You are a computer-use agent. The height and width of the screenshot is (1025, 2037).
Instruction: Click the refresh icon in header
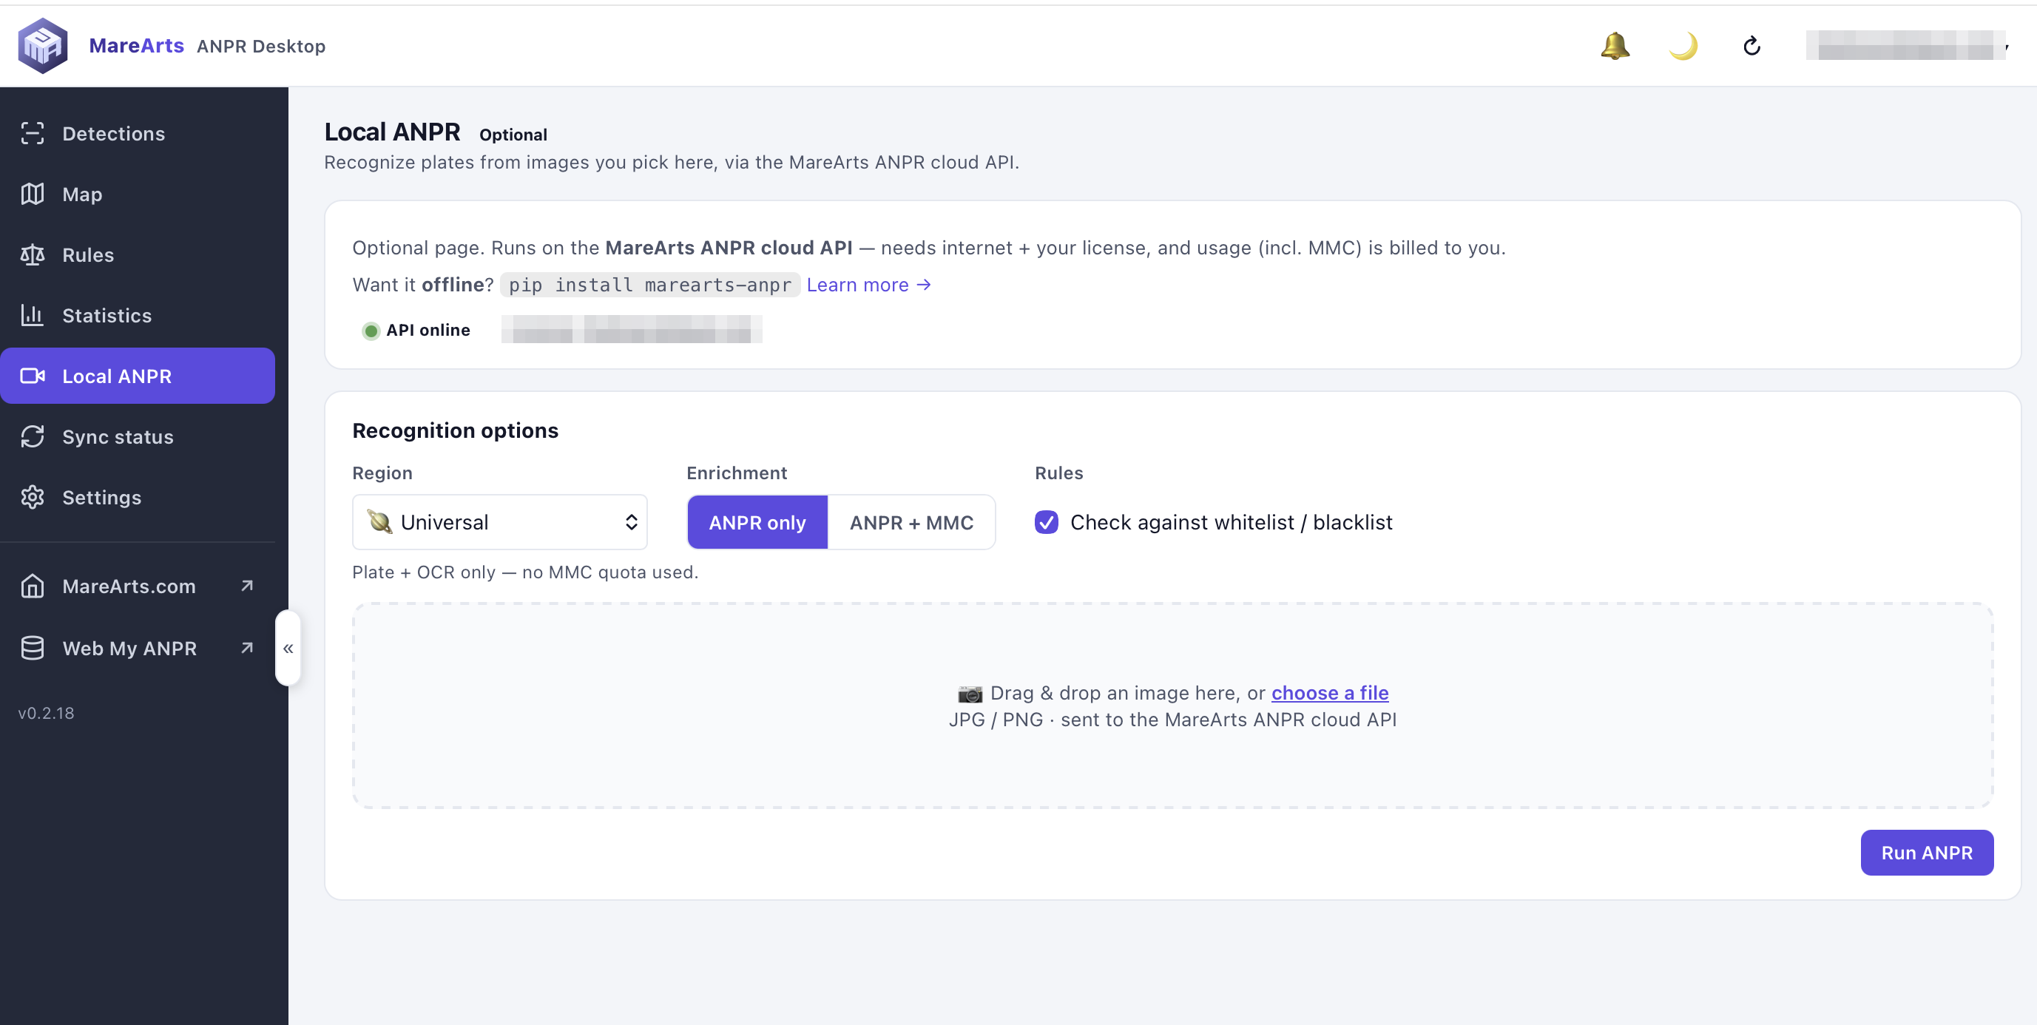coord(1751,46)
